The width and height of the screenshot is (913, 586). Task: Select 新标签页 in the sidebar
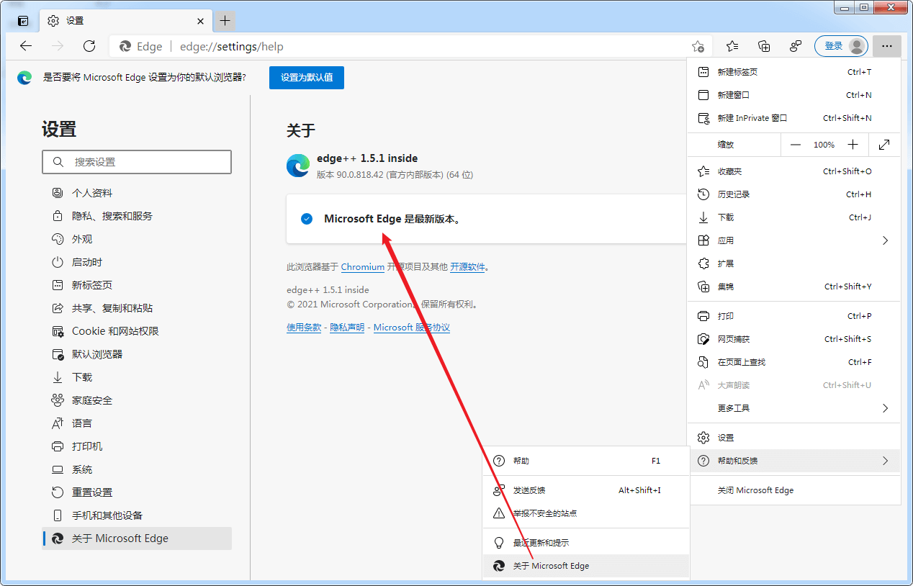(x=137, y=285)
